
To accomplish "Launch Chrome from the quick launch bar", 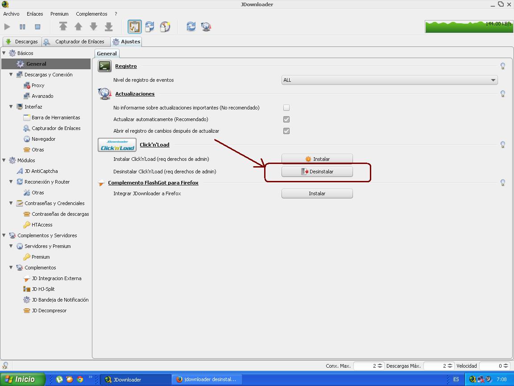I will pos(80,379).
